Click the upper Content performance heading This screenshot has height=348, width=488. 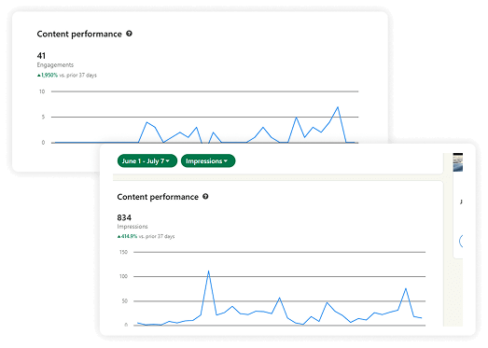[x=79, y=34]
